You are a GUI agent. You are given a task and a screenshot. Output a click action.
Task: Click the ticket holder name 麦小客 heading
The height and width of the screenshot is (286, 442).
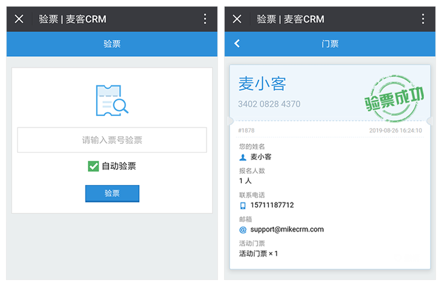click(x=262, y=84)
